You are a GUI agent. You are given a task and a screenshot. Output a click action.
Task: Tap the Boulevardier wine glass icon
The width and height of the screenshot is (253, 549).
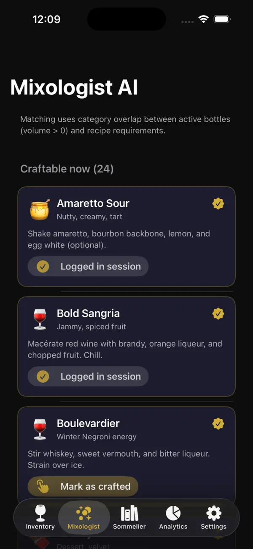[40, 429]
